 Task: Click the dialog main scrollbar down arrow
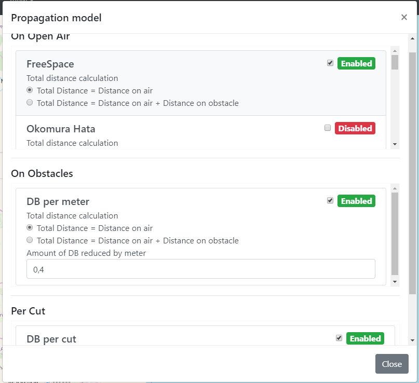pyautogui.click(x=412, y=340)
